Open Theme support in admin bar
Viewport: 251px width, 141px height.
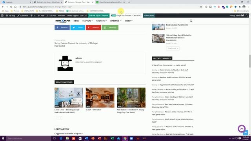click(73, 16)
